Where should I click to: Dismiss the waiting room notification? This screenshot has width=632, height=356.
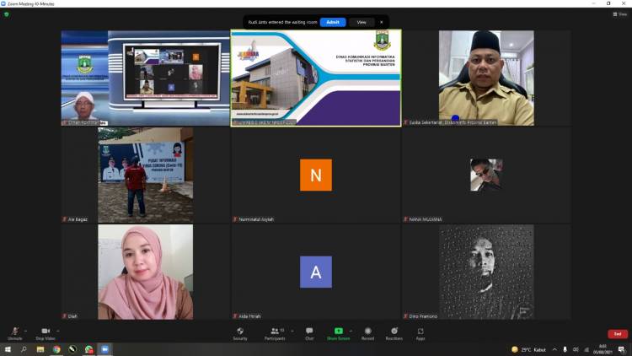[381, 22]
